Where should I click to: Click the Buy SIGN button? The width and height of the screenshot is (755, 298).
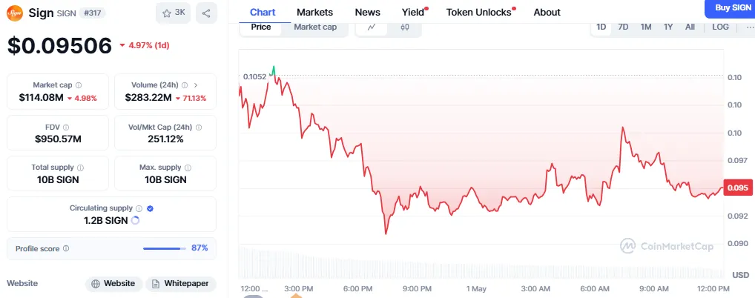[x=730, y=7]
